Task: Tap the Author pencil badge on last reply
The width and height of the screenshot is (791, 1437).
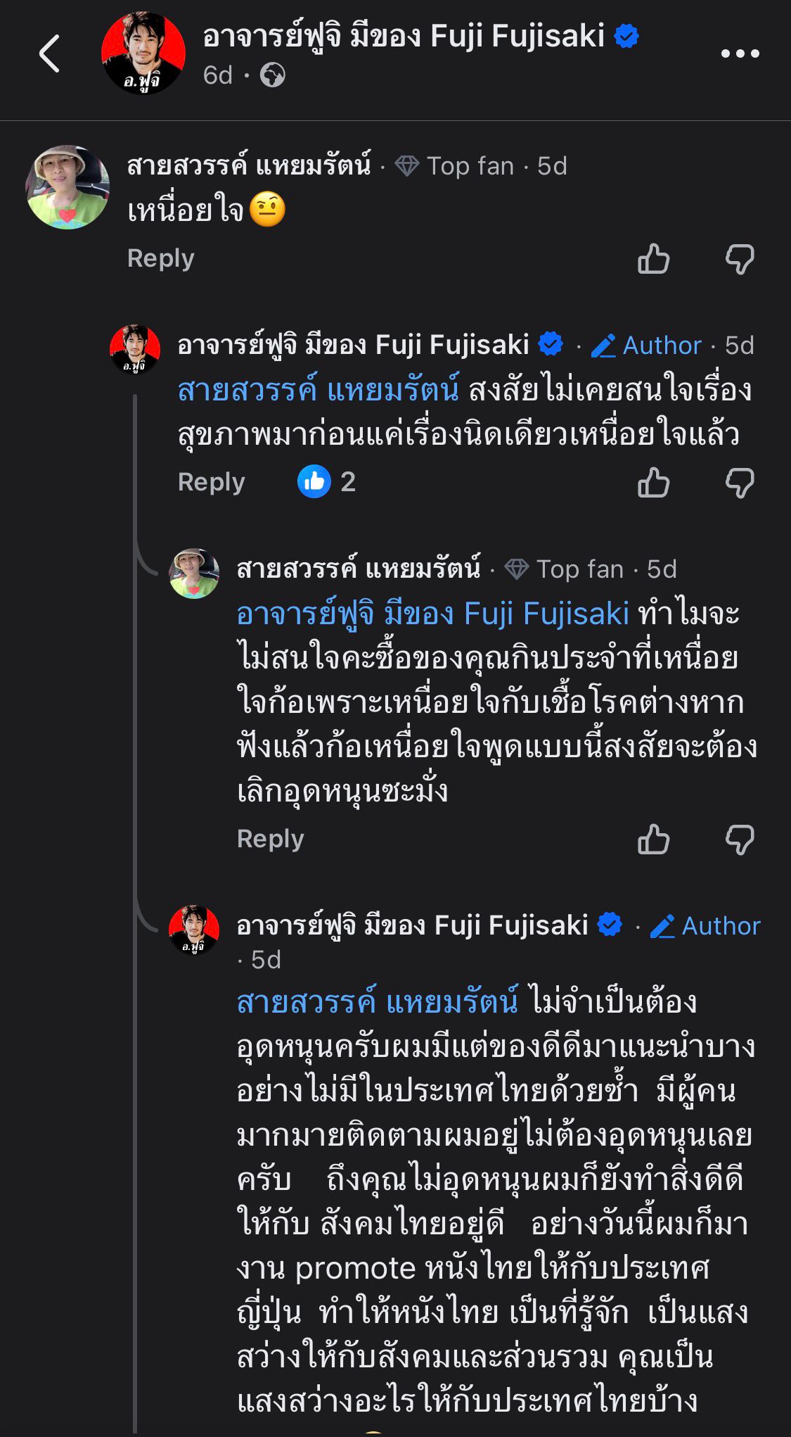Action: 706,926
